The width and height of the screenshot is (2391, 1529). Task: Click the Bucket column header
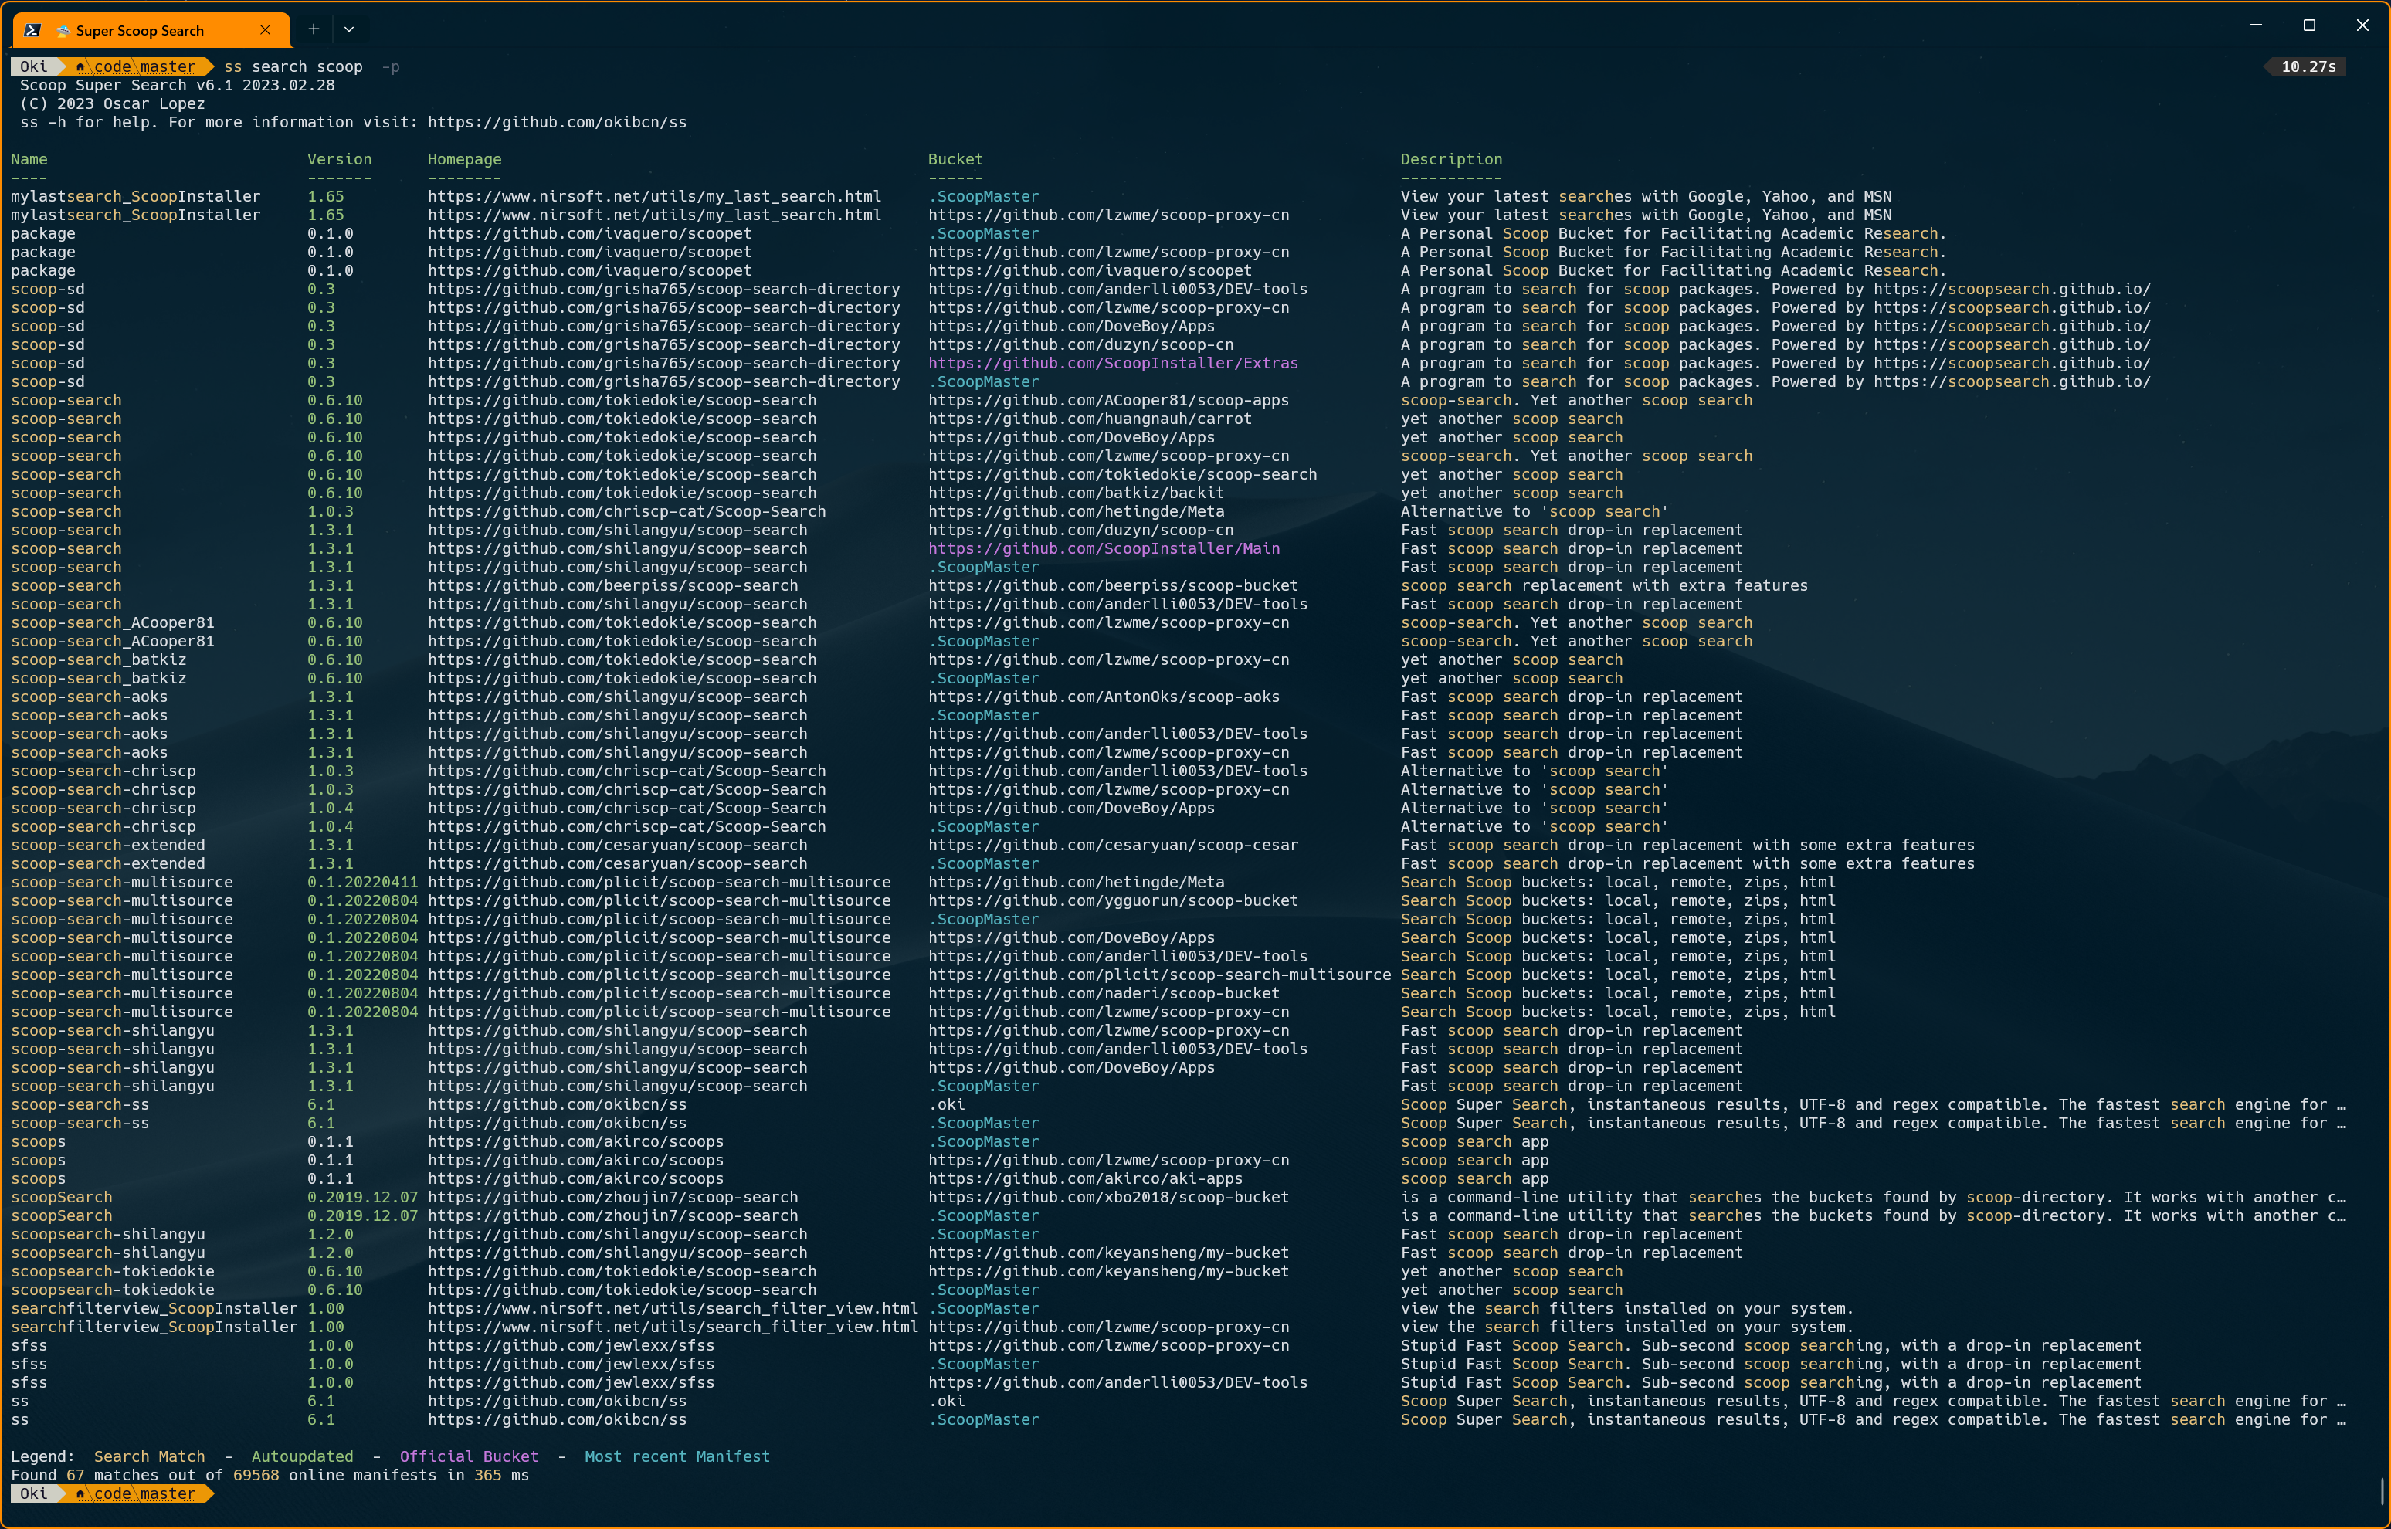point(955,159)
